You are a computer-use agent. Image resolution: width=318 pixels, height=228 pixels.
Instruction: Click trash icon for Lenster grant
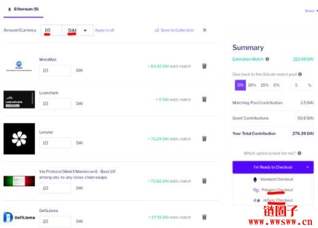[204, 139]
